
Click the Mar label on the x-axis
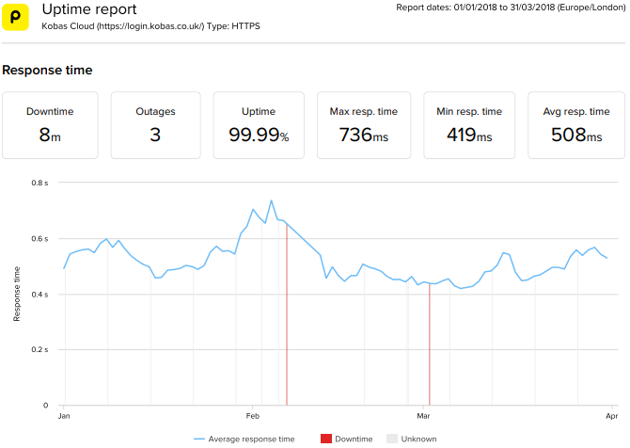423,415
